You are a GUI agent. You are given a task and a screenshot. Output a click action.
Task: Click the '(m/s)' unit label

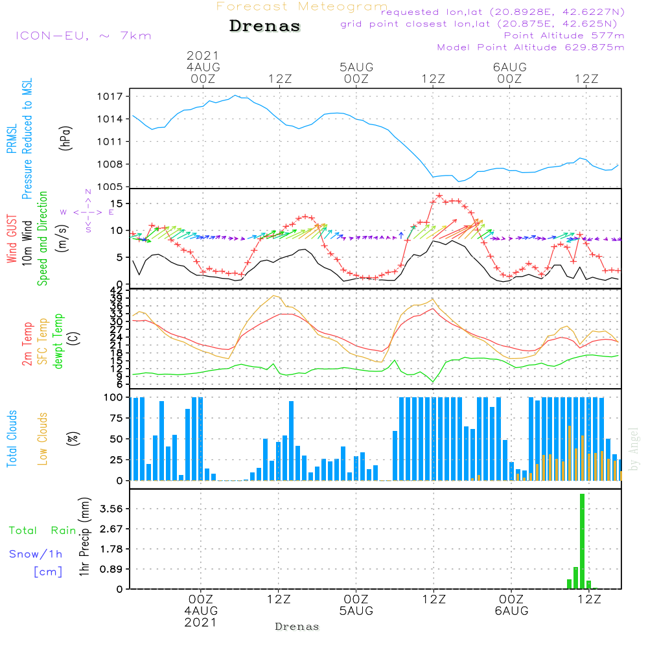62,238
